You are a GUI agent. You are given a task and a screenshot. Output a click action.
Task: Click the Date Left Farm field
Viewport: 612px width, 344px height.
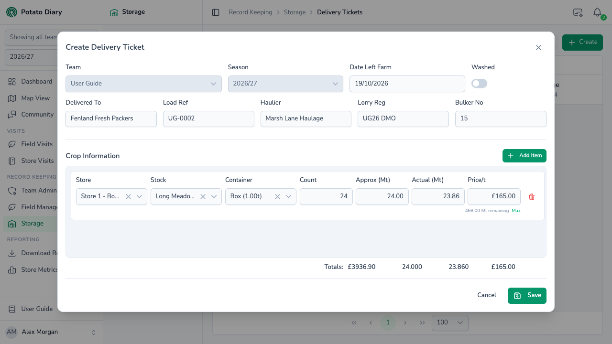407,84
